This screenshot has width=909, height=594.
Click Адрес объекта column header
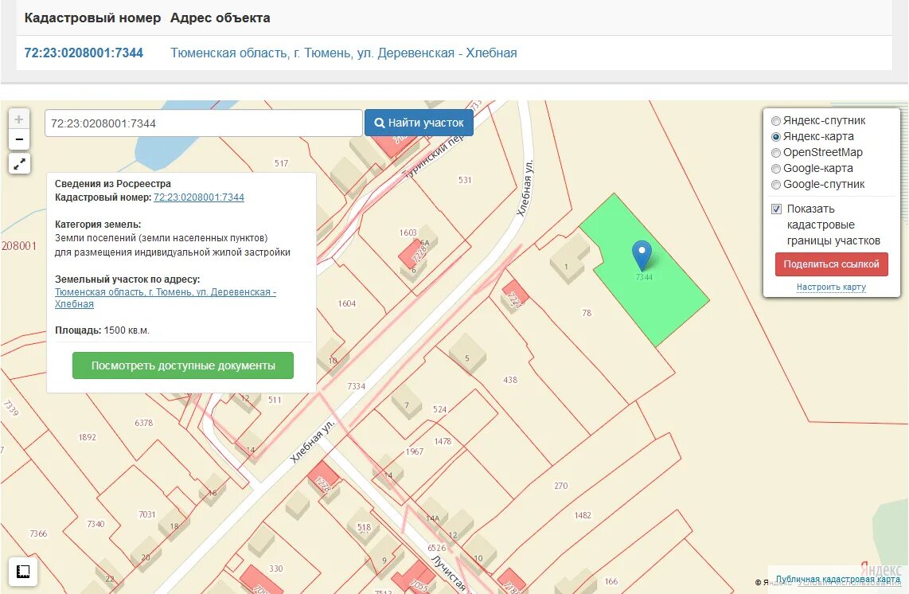220,18
